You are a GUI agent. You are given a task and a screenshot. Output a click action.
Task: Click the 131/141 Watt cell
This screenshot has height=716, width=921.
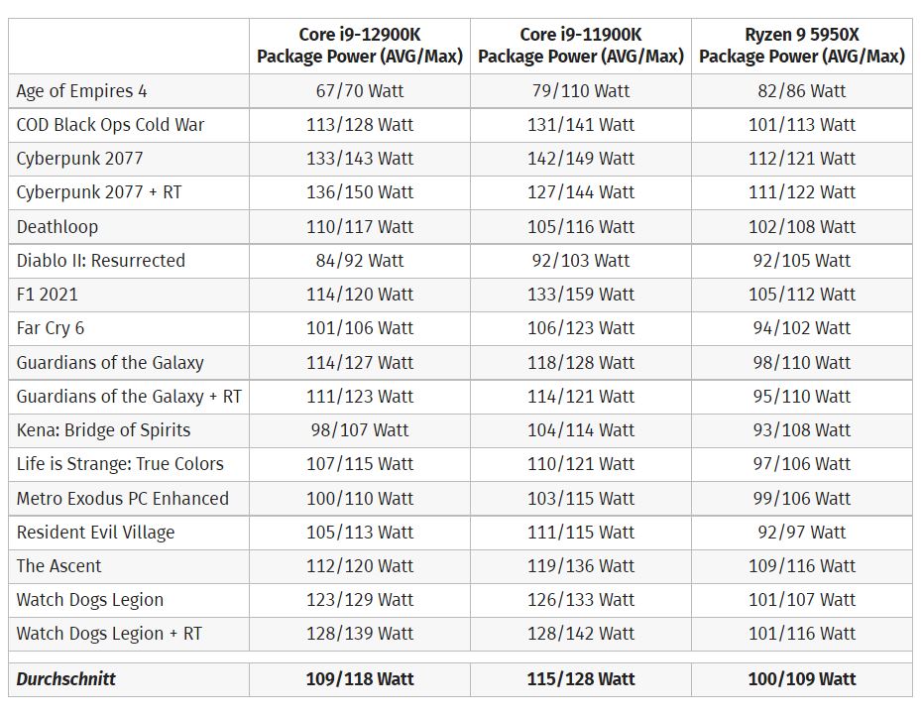click(x=581, y=125)
